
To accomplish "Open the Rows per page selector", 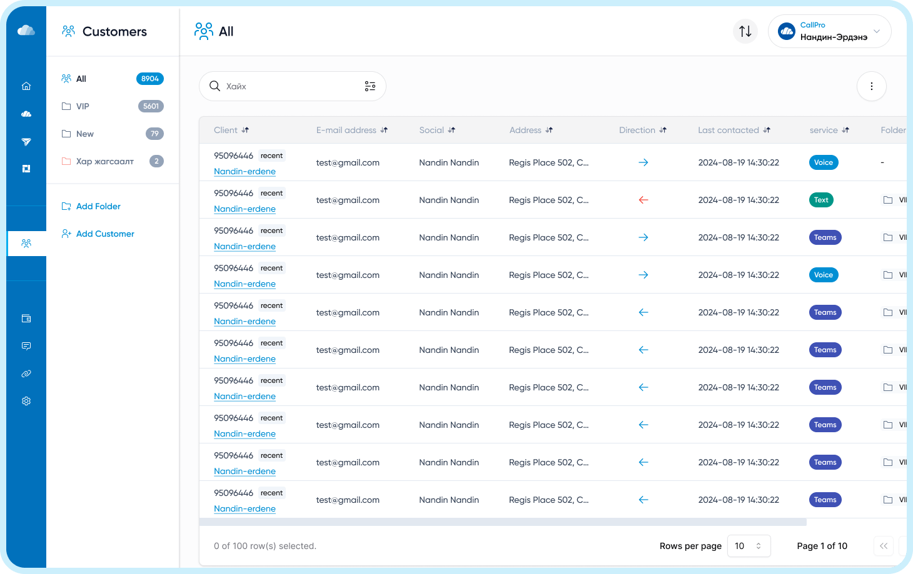I will 749,546.
